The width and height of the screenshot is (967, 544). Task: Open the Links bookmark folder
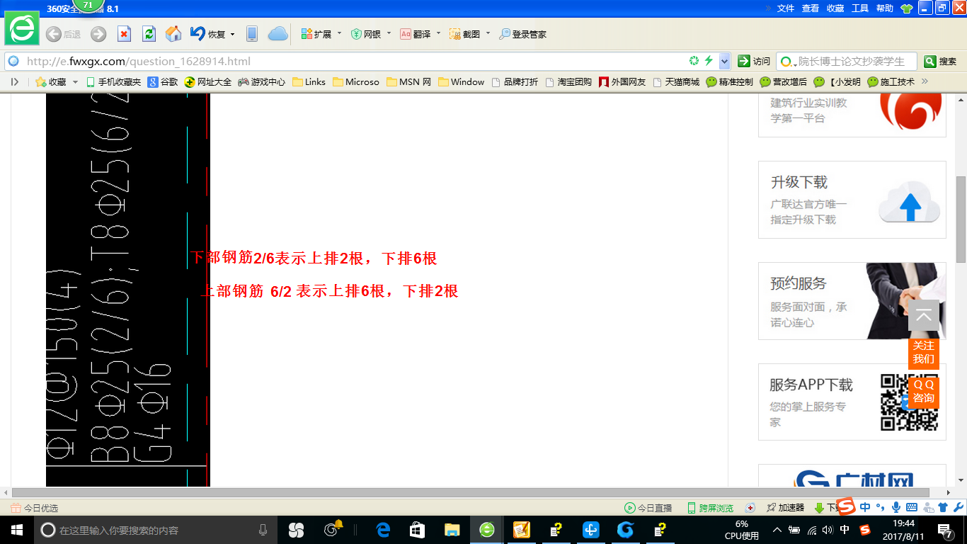[x=309, y=82]
